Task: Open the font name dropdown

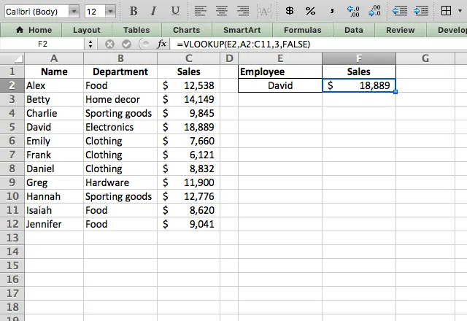Action: 74,12
